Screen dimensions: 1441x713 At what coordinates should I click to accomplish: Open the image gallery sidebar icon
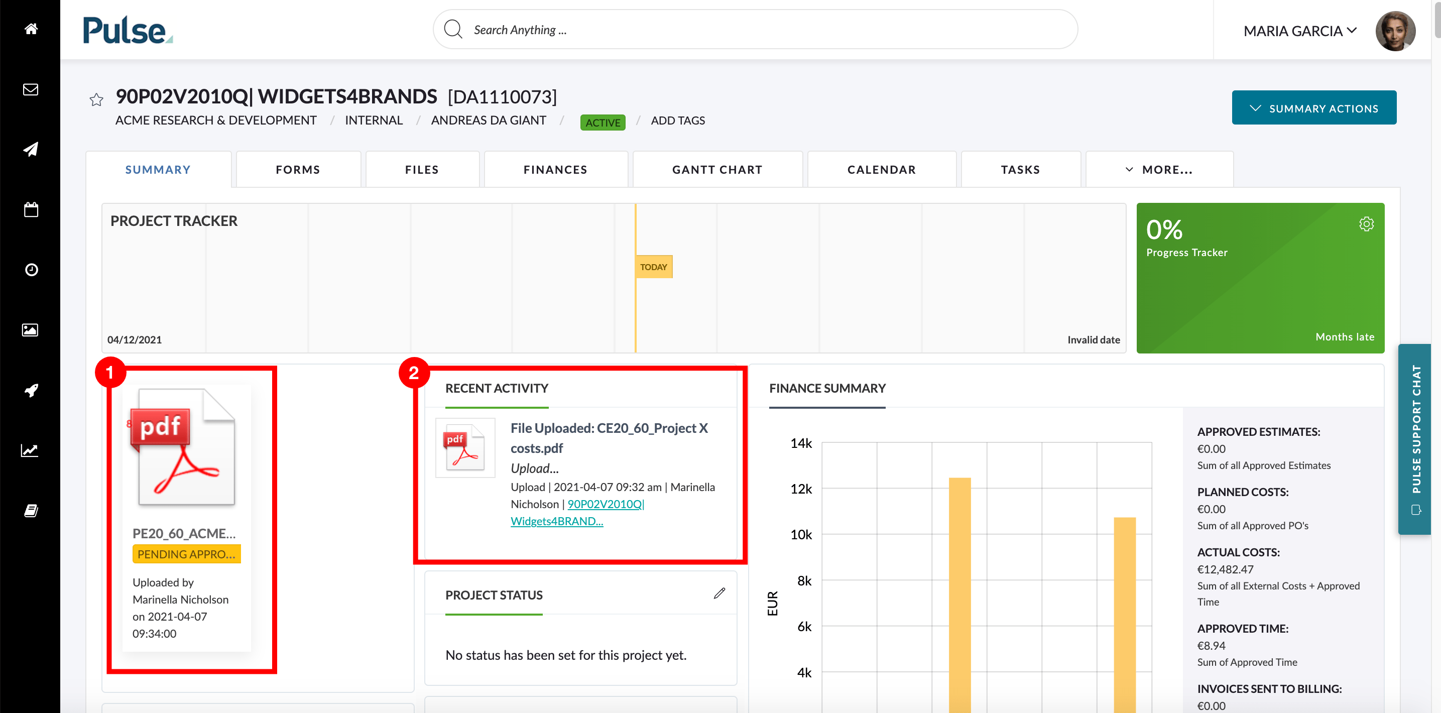(x=30, y=330)
